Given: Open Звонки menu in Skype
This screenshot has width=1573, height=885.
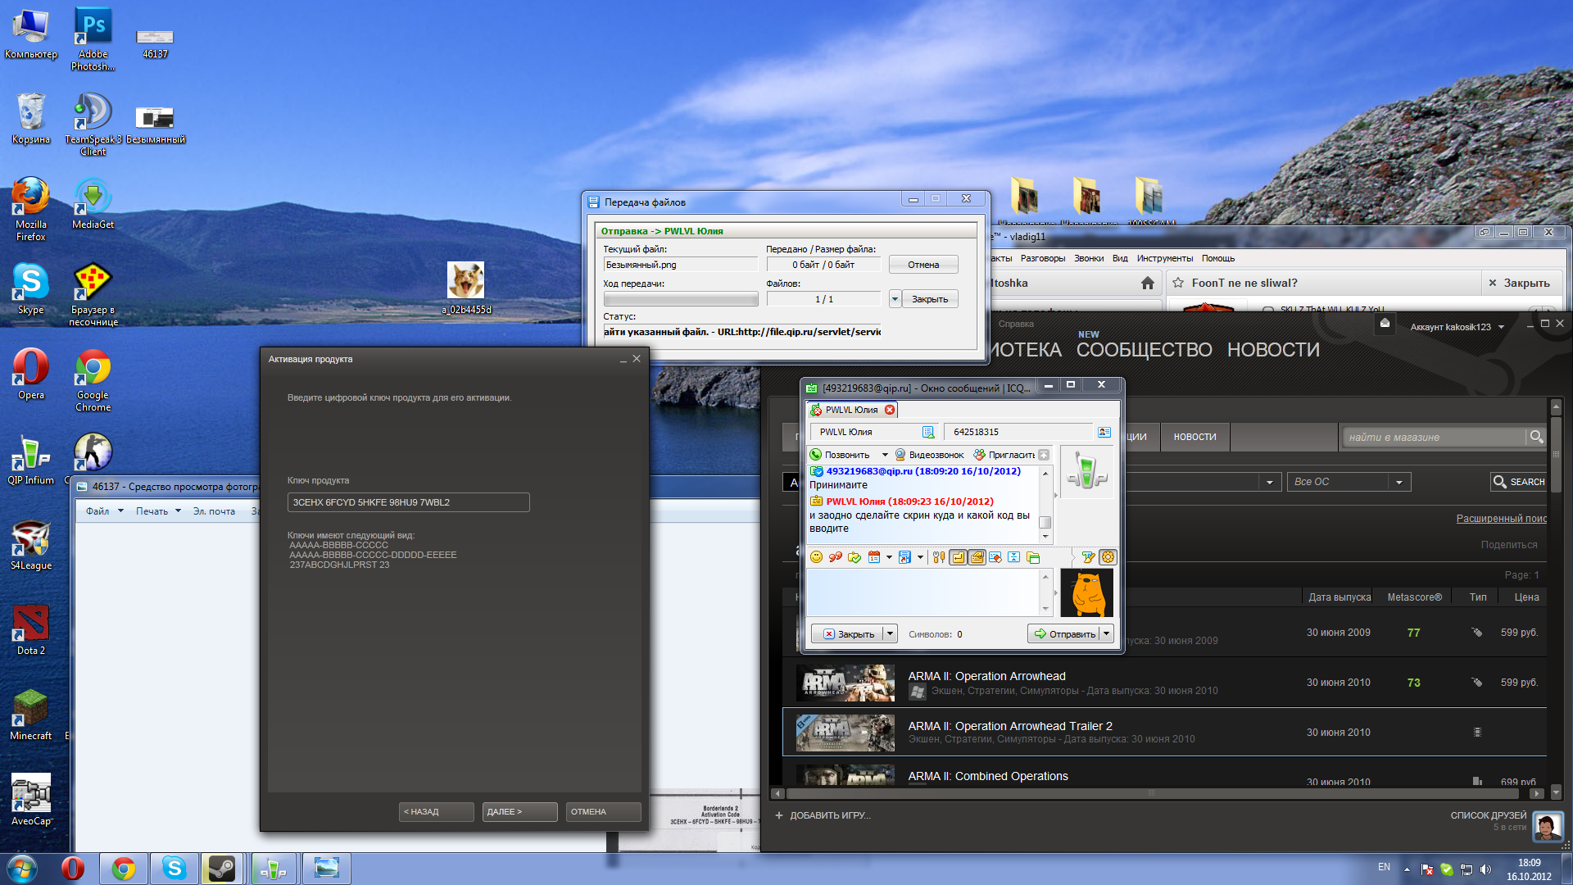Looking at the screenshot, I should pos(1089,258).
